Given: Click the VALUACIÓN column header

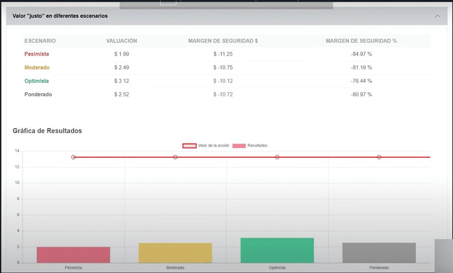Looking at the screenshot, I should click(x=121, y=41).
